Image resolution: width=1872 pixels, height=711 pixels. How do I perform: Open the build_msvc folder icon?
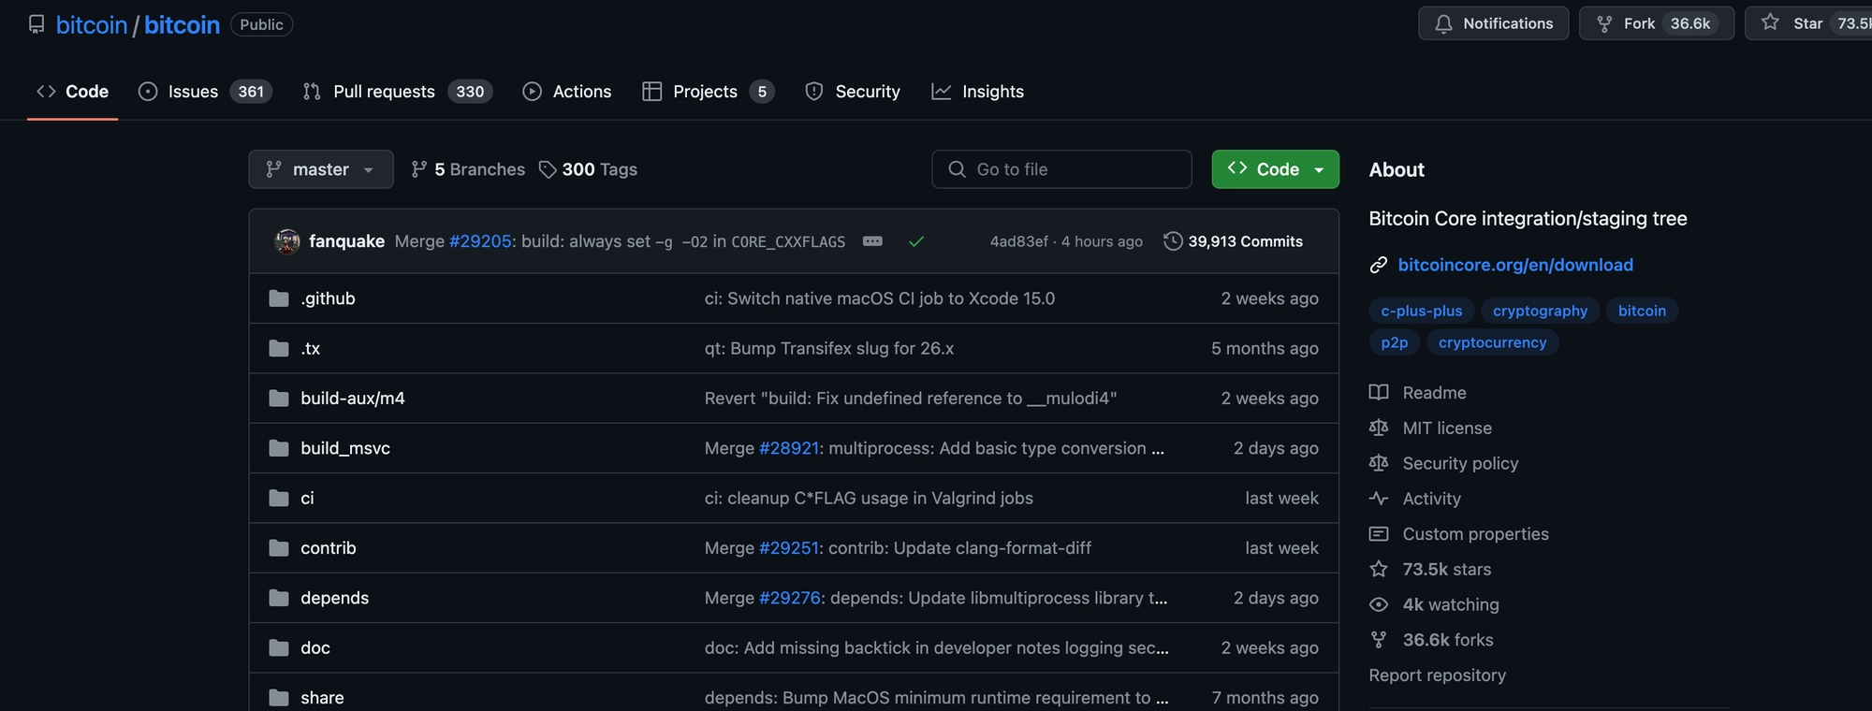[x=279, y=448]
